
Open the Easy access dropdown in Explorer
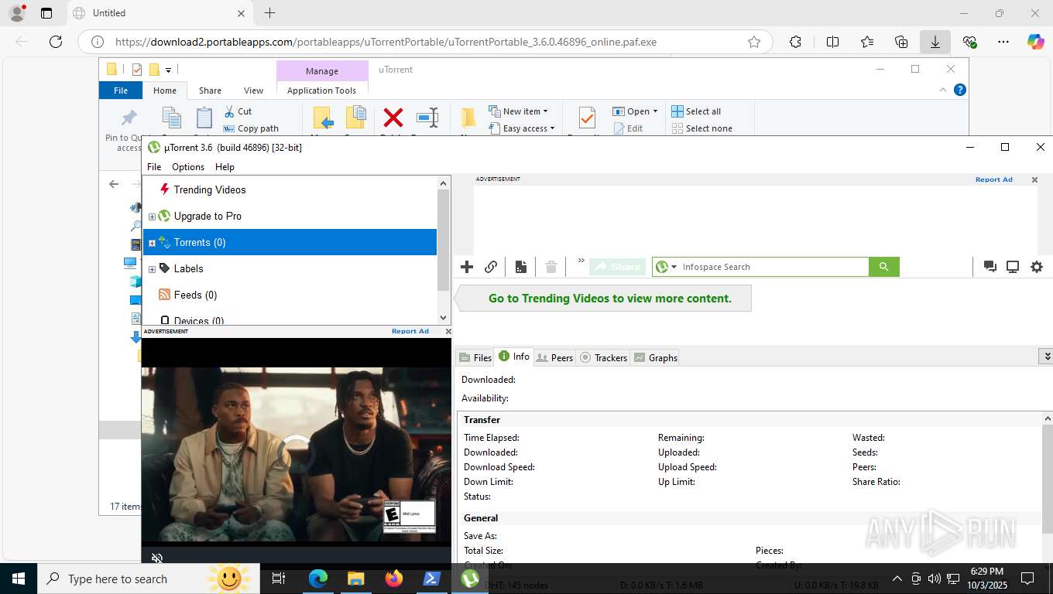pyautogui.click(x=521, y=128)
